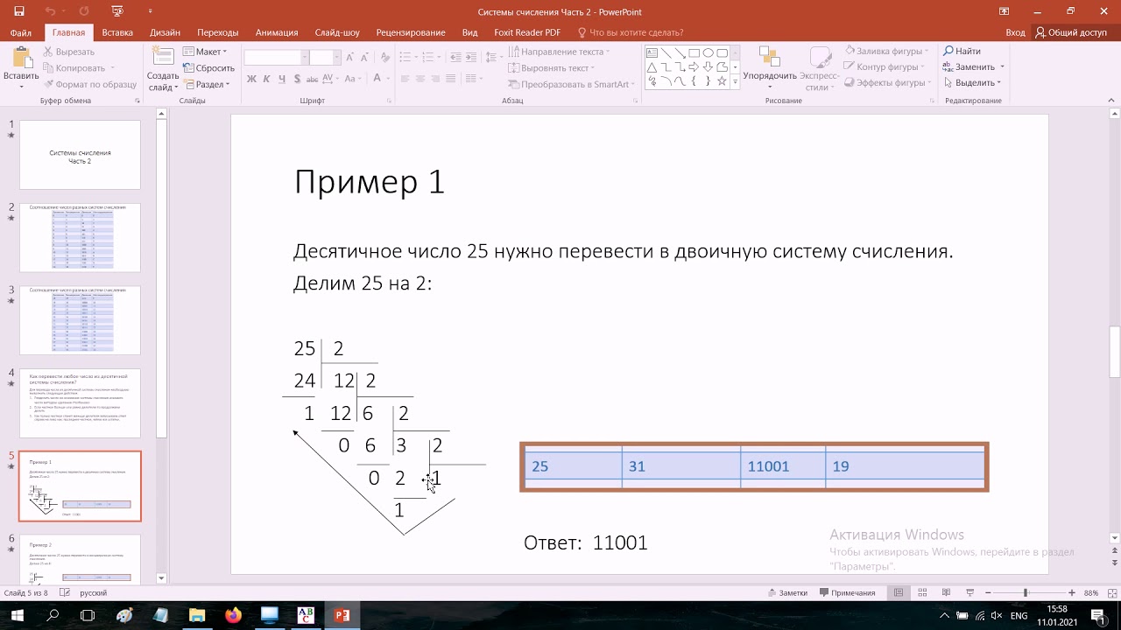Start slideshow from beginning via quick access icon

coord(117,11)
